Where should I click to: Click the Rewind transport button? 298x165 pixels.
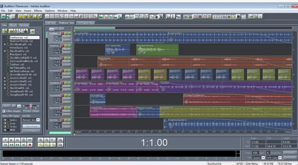[11, 145]
